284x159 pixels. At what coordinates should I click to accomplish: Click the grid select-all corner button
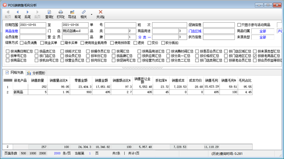click(x=8, y=80)
